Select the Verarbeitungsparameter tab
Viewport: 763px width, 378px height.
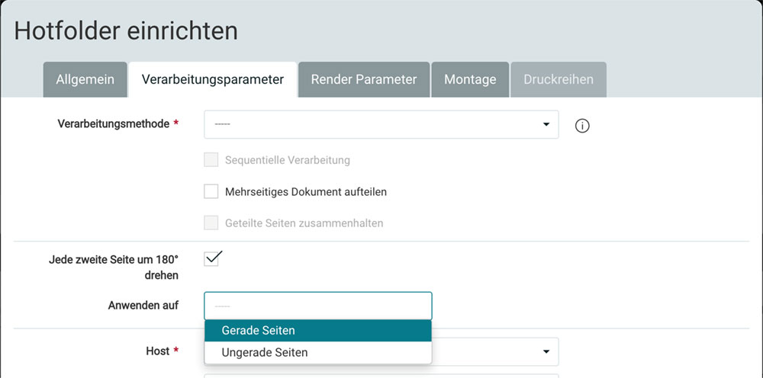click(x=213, y=80)
